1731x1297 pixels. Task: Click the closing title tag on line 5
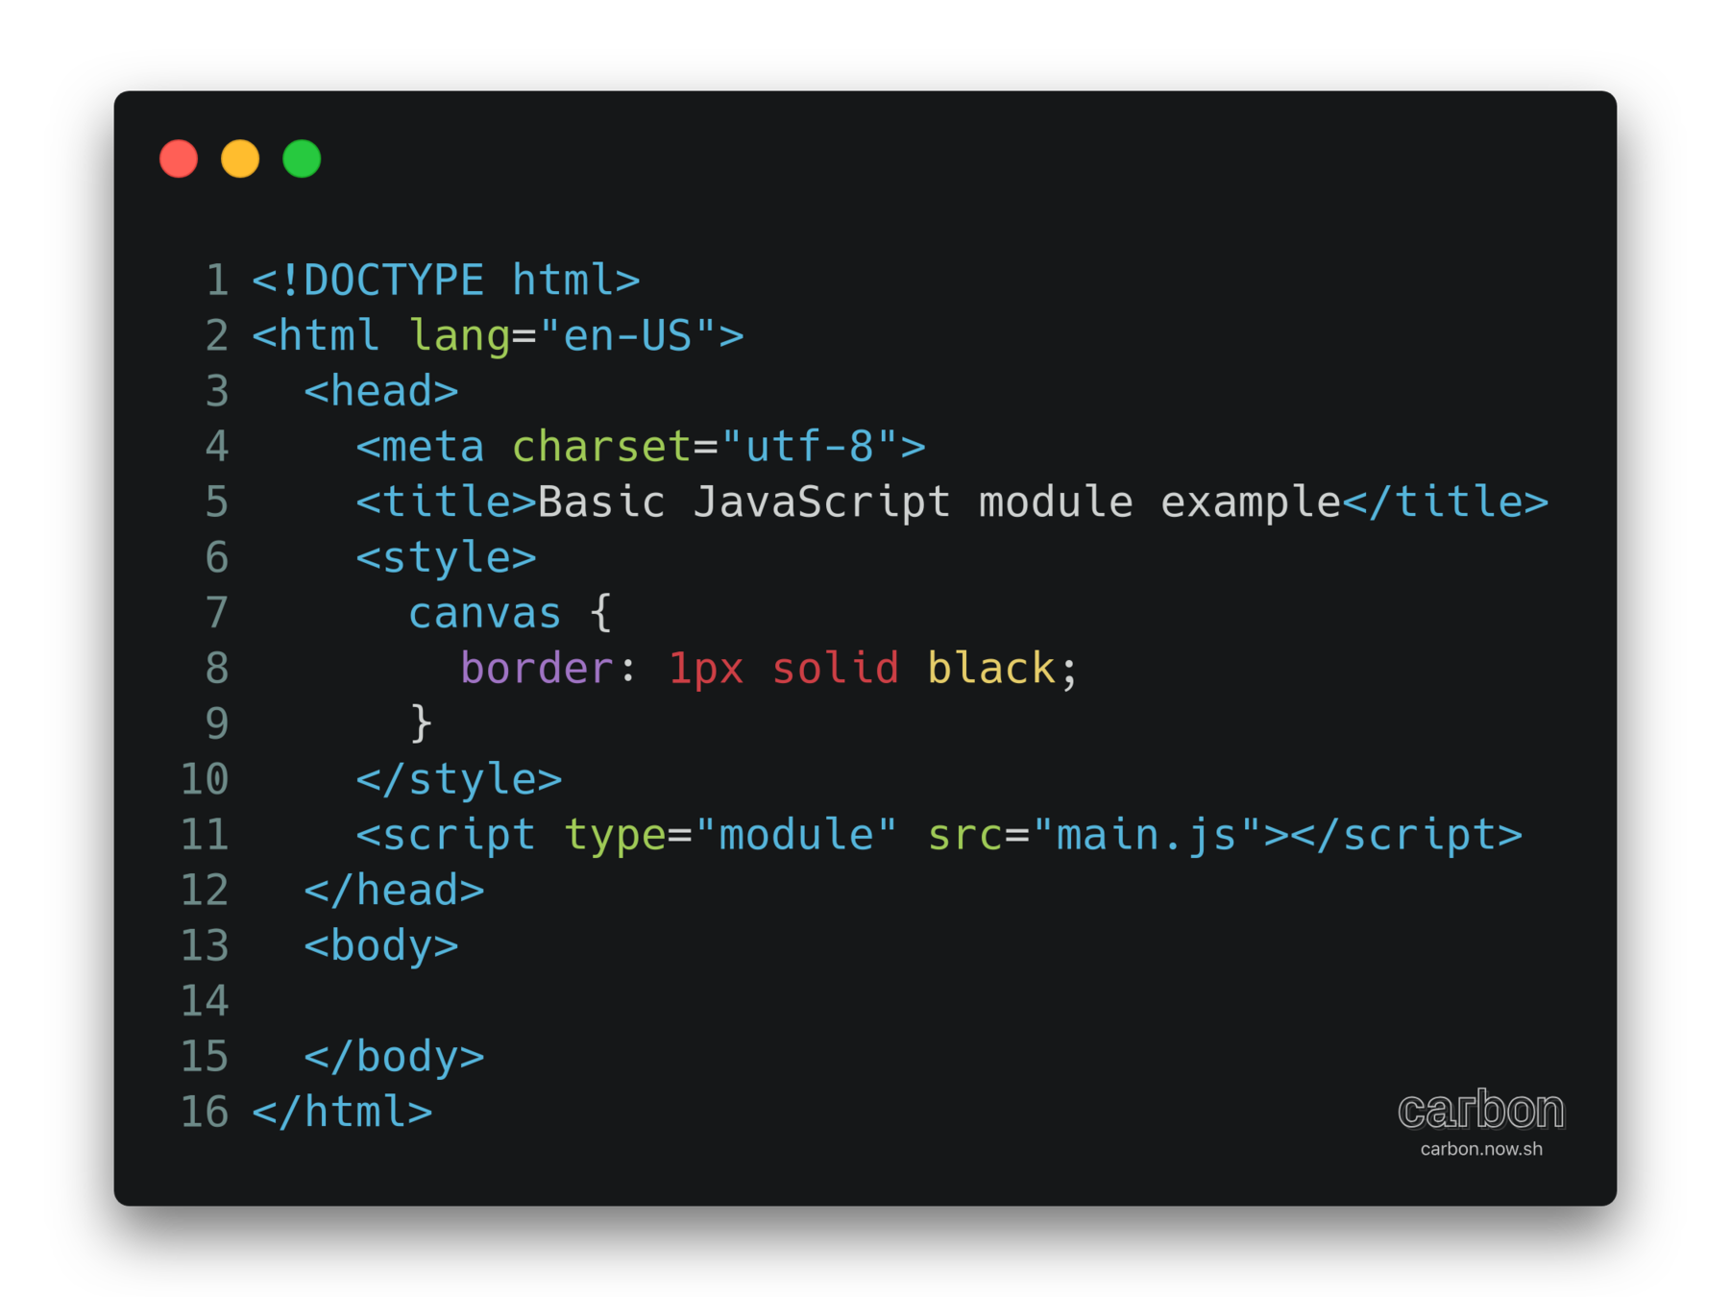(1445, 502)
